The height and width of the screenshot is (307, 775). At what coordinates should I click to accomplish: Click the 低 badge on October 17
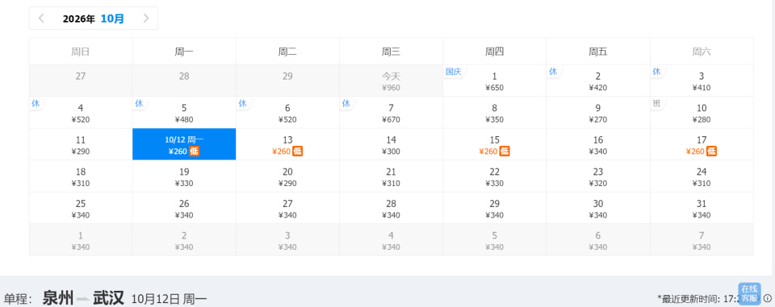711,151
